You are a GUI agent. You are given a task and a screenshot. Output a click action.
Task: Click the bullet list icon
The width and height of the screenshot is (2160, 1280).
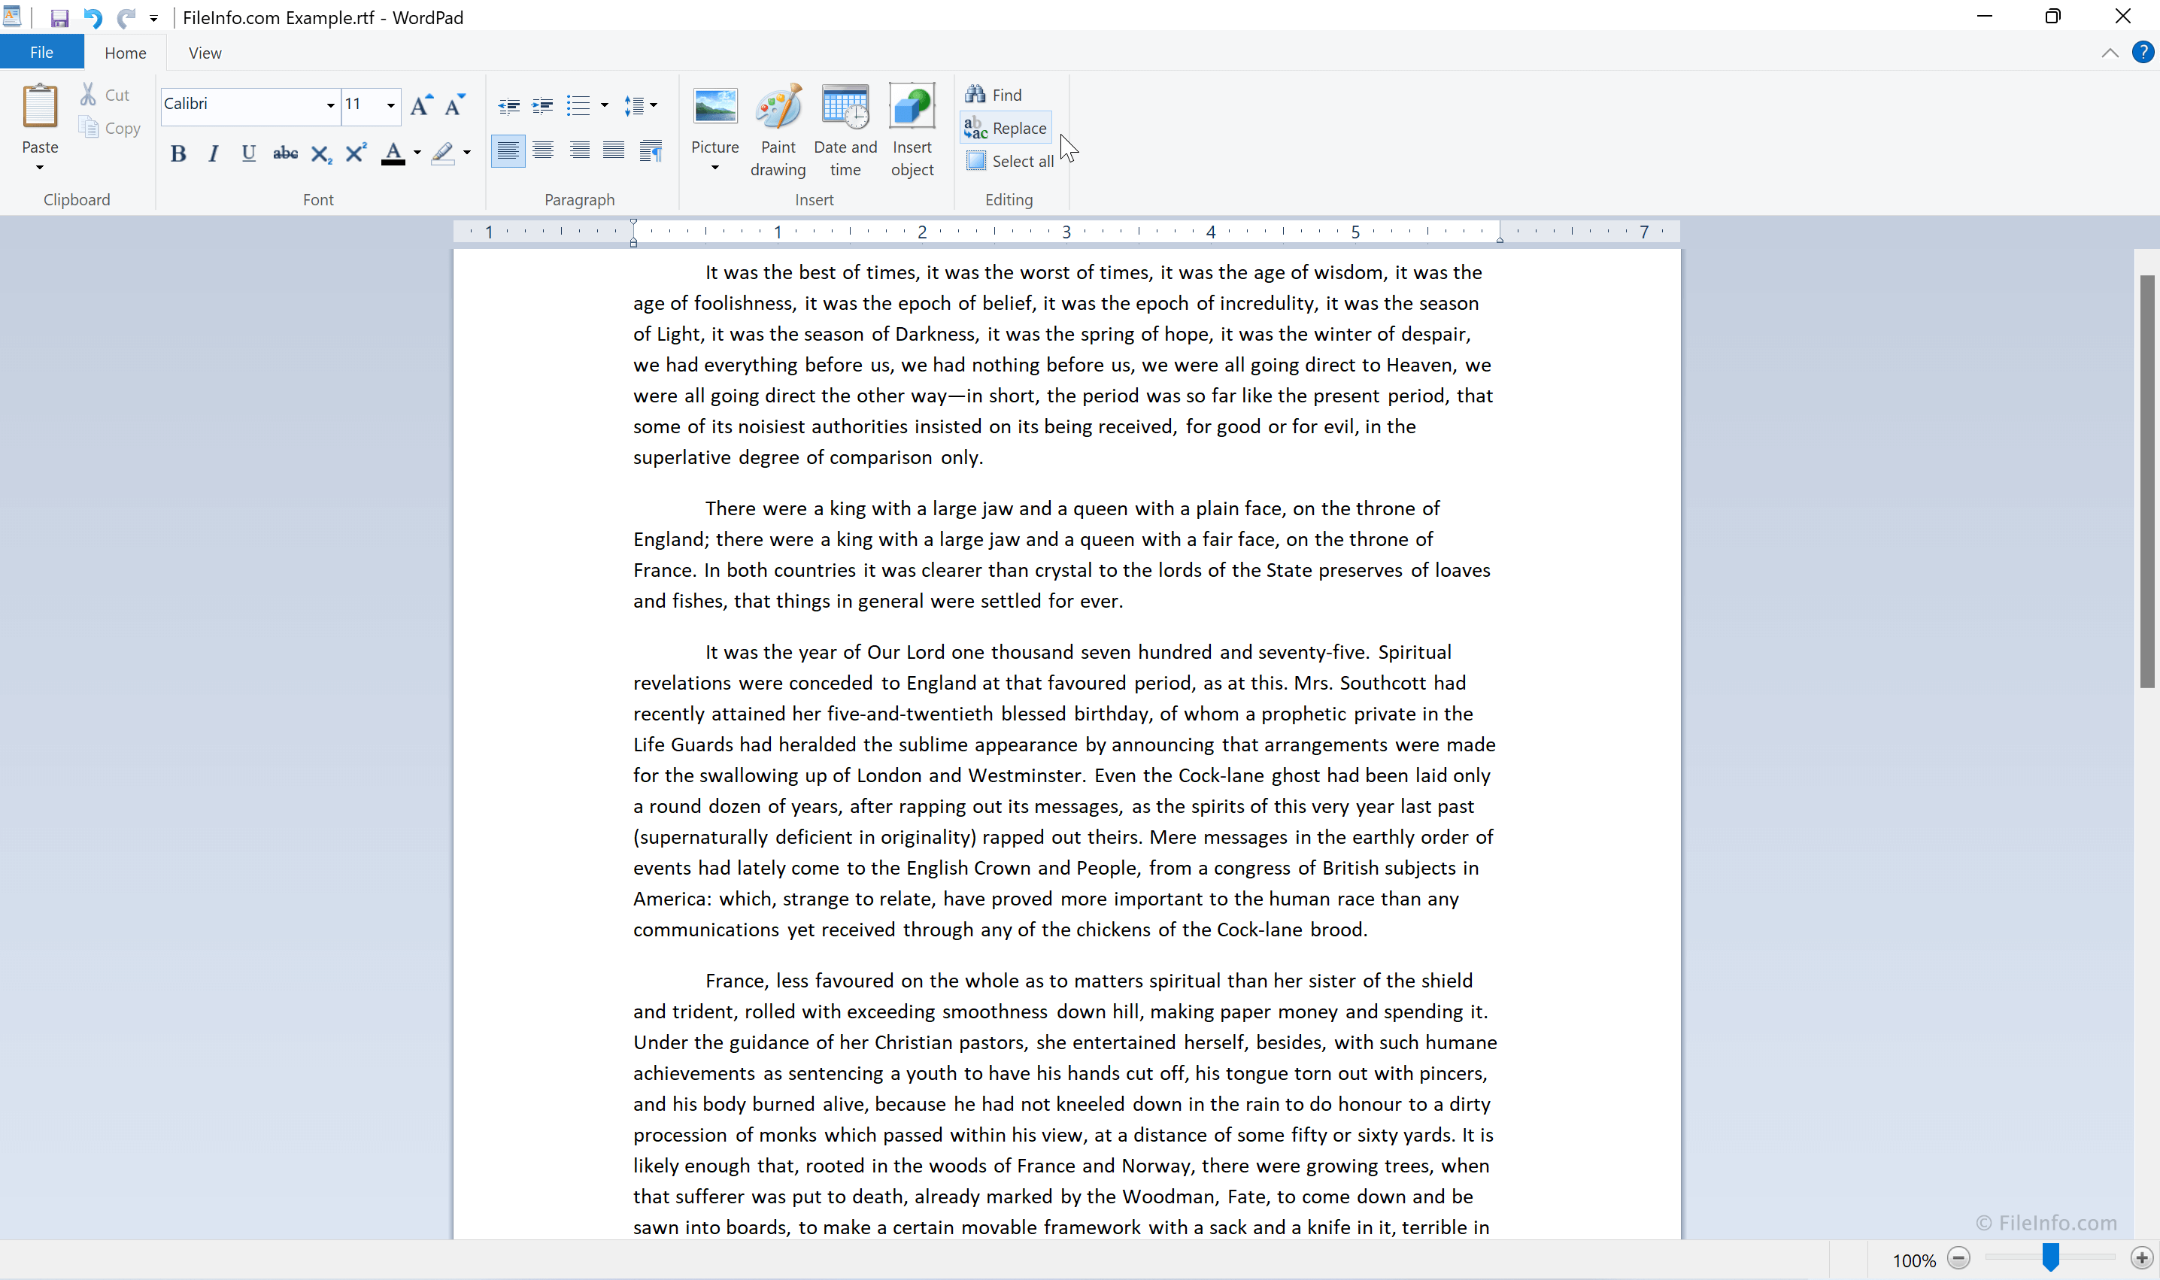578,106
